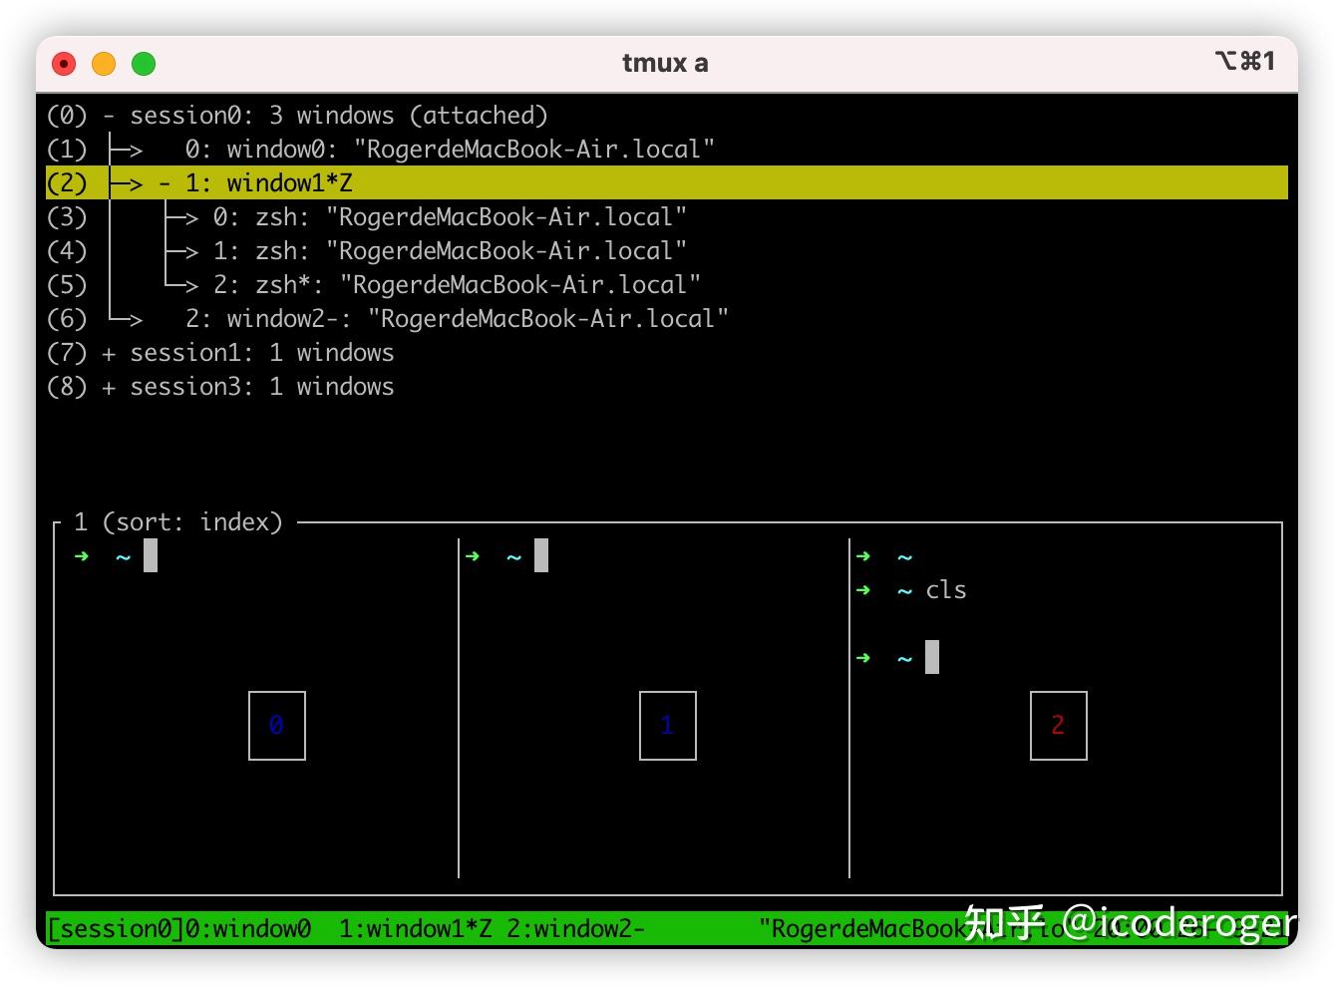Switch to 2:window2- in status bar
1334x985 pixels.
pos(575,929)
